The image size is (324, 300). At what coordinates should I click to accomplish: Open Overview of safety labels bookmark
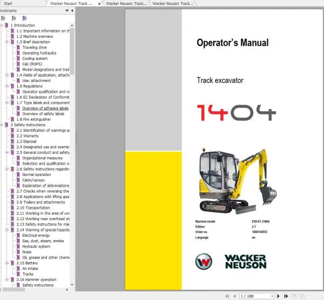coord(43,114)
